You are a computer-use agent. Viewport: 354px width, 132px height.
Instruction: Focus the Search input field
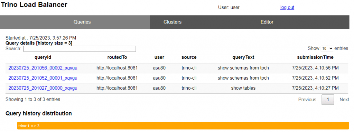point(80,49)
